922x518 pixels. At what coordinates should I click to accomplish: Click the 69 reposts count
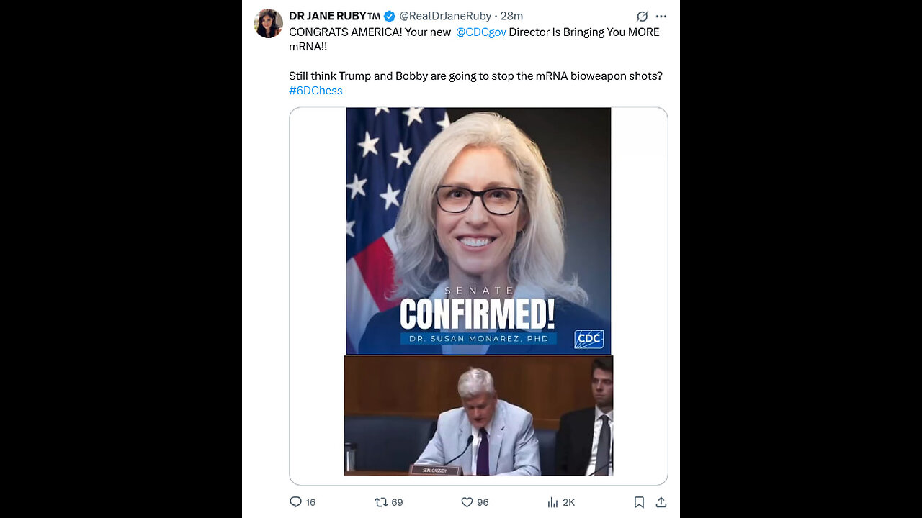click(x=397, y=502)
